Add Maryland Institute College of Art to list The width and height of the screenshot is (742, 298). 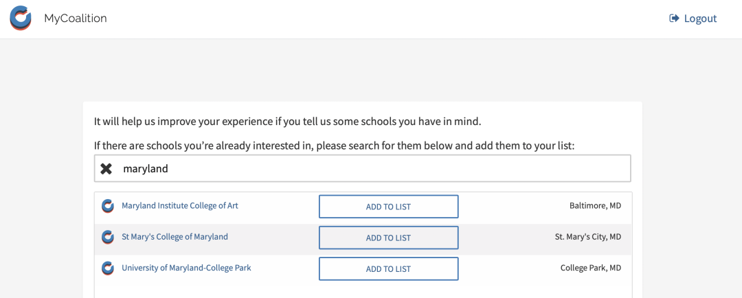[x=388, y=207]
